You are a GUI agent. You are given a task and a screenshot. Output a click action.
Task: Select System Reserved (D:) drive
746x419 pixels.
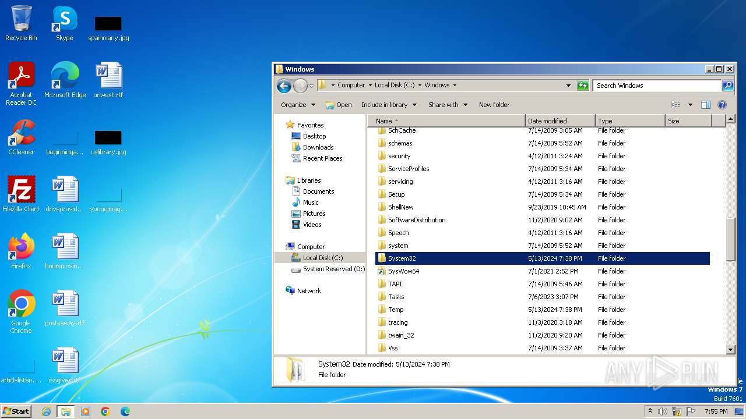point(333,269)
